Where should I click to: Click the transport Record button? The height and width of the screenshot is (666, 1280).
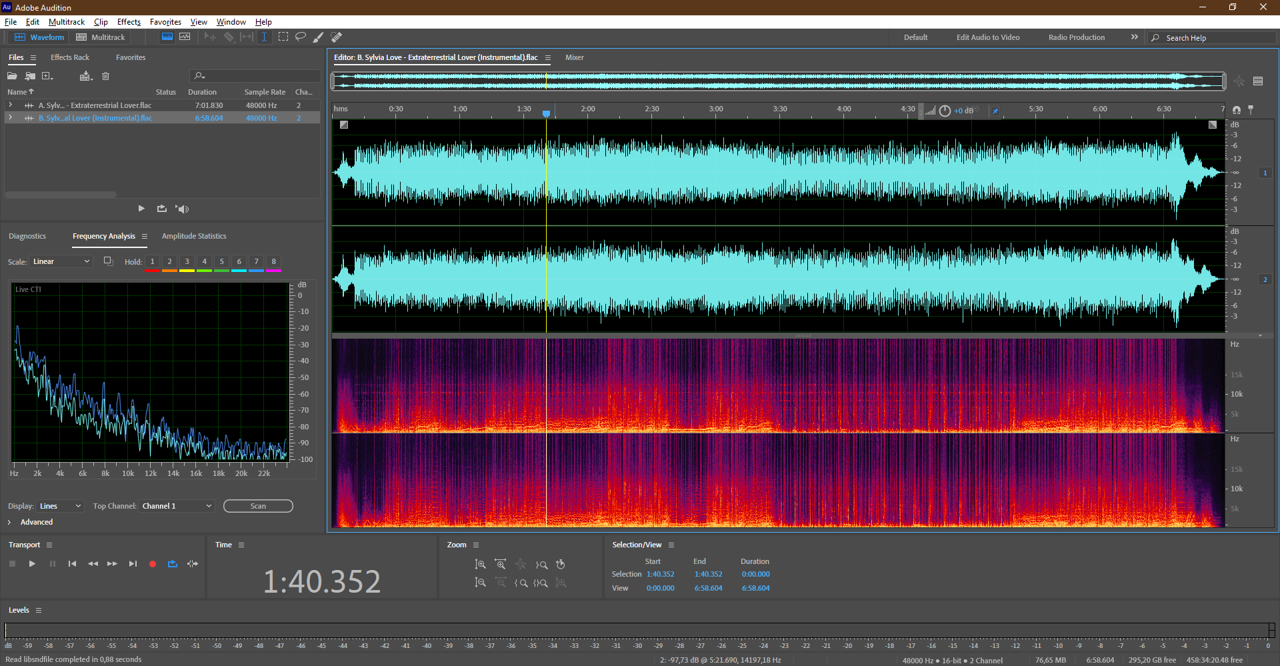[153, 564]
